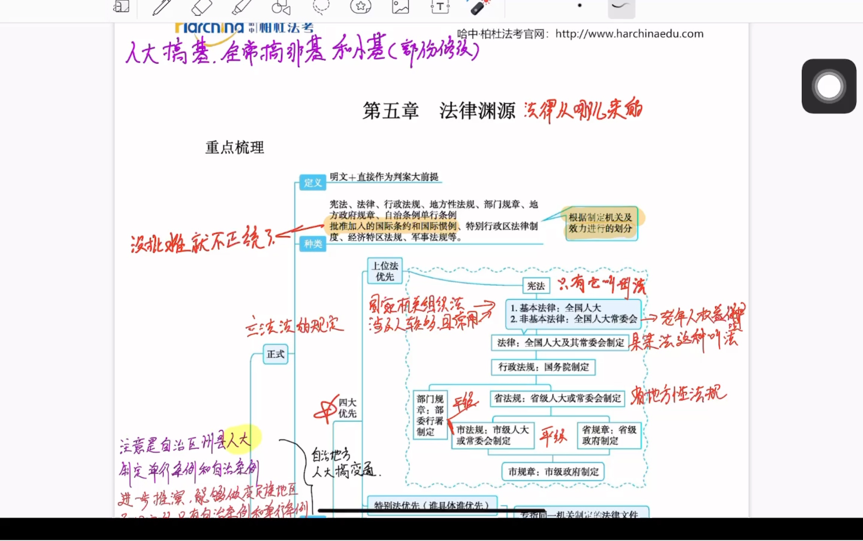The image size is (863, 541).
Task: Click the 根据制定机关及效力进行的划分 callout
Action: coord(601,223)
